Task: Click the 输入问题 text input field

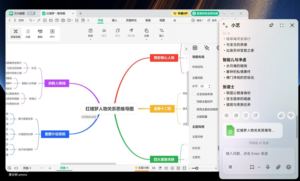Action: 255,154
